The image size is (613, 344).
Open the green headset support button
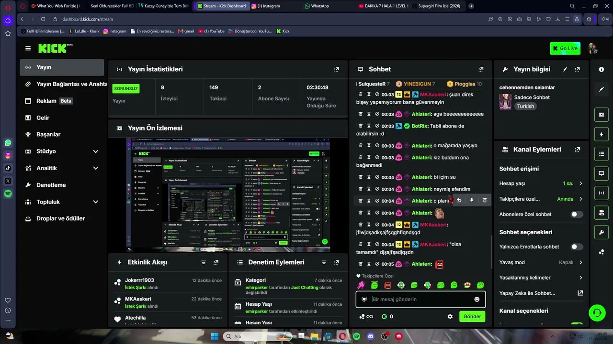click(597, 313)
